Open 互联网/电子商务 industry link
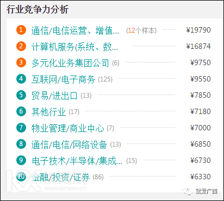The height and width of the screenshot is (201, 224). coord(63,79)
